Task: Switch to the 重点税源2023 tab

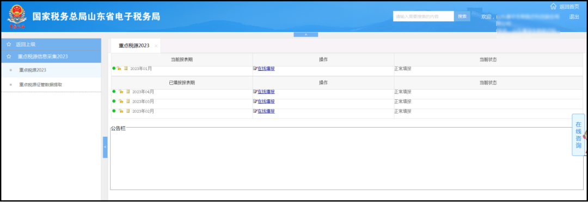Action: click(134, 46)
